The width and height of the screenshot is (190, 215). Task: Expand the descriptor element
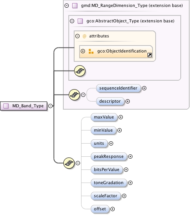[x=127, y=102]
